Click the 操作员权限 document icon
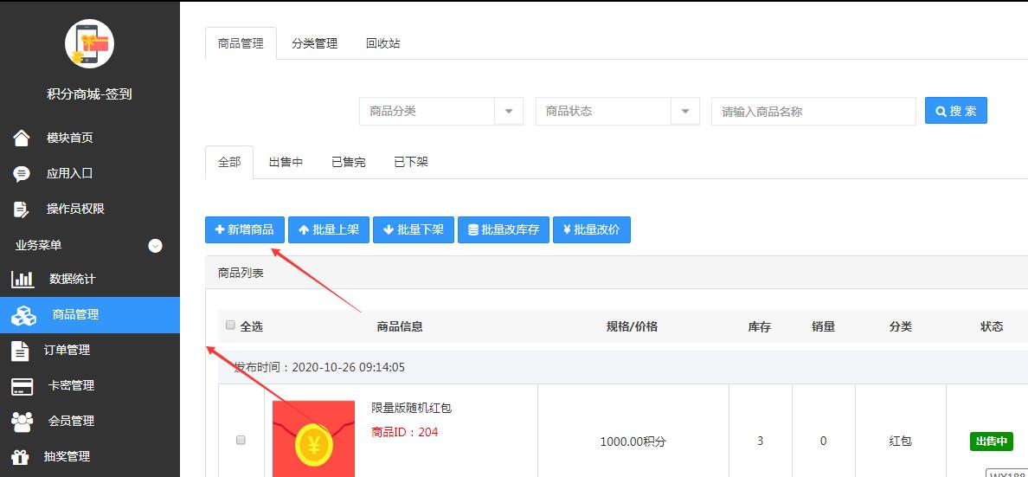 coord(22,209)
